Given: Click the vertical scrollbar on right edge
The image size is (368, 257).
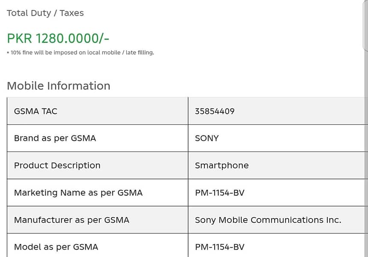Looking at the screenshot, I should click(366, 128).
